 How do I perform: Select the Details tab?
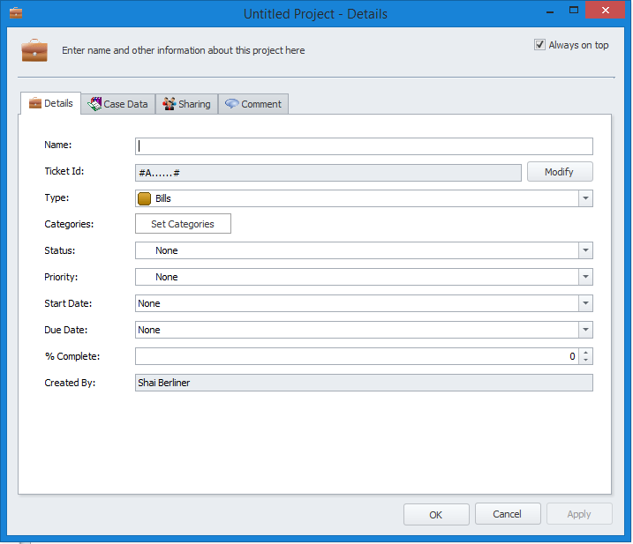pyautogui.click(x=50, y=104)
